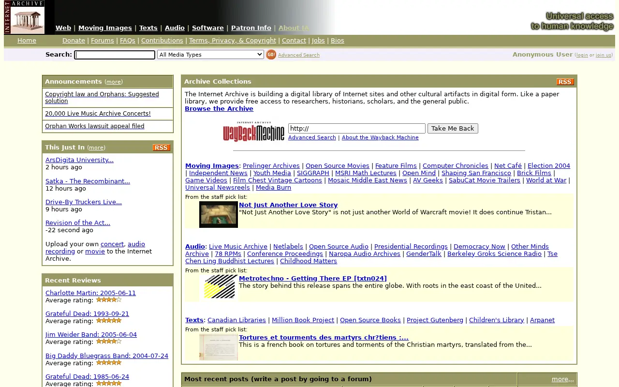Click the login link
The height and width of the screenshot is (387, 619).
pos(582,55)
